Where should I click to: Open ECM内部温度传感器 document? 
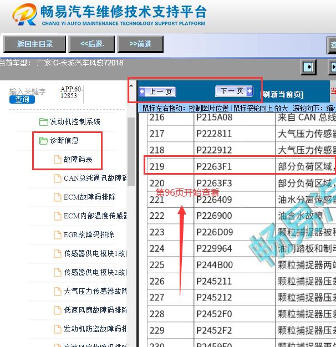pyautogui.click(x=95, y=216)
